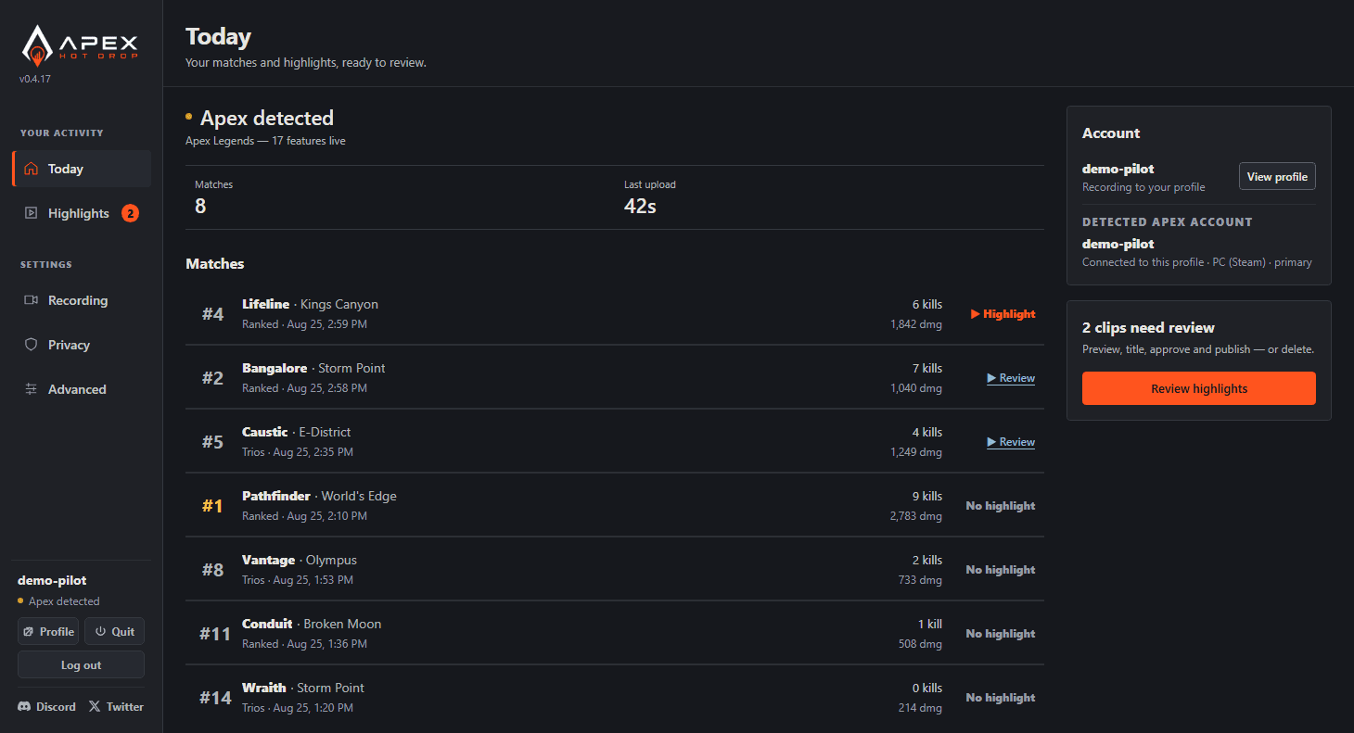1354x733 pixels.
Task: Click the power icon in Quit button
Action: [x=100, y=631]
